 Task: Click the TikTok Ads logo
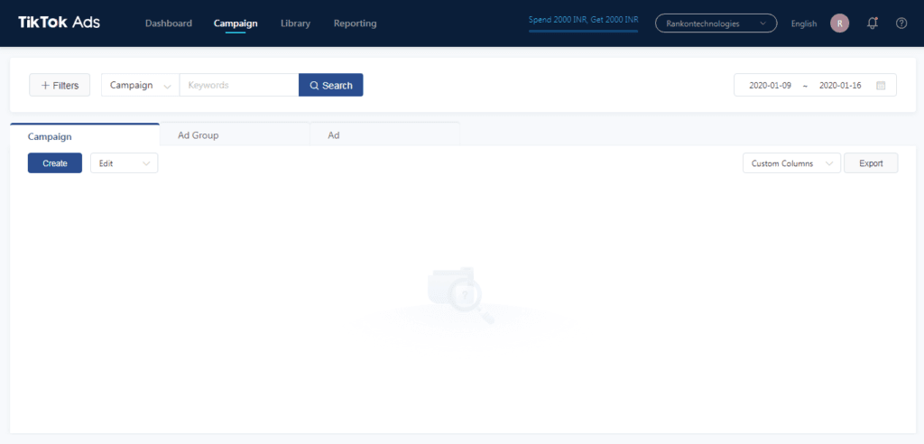point(59,23)
